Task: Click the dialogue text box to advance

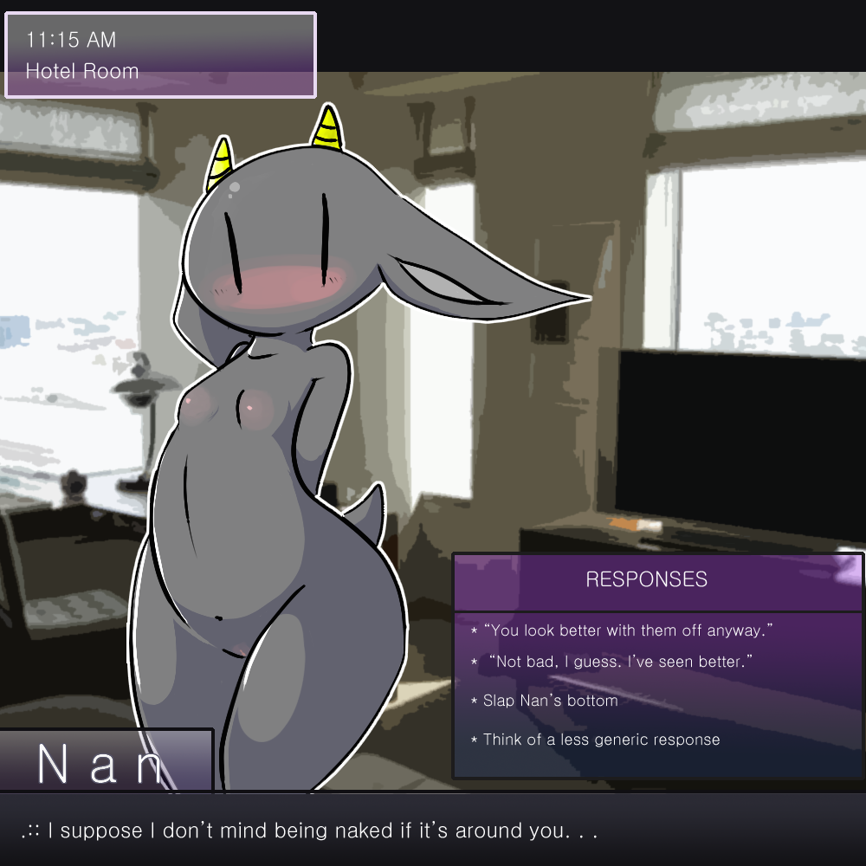Action: pos(433,830)
